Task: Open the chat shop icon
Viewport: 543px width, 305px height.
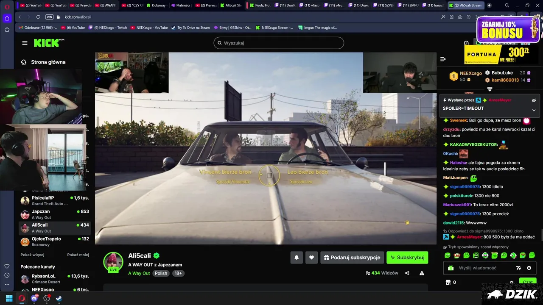Action: [448, 282]
